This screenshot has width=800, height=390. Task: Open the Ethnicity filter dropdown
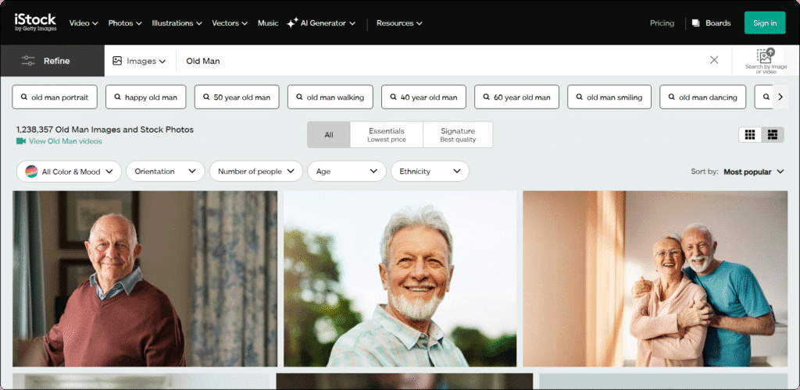[x=430, y=172]
